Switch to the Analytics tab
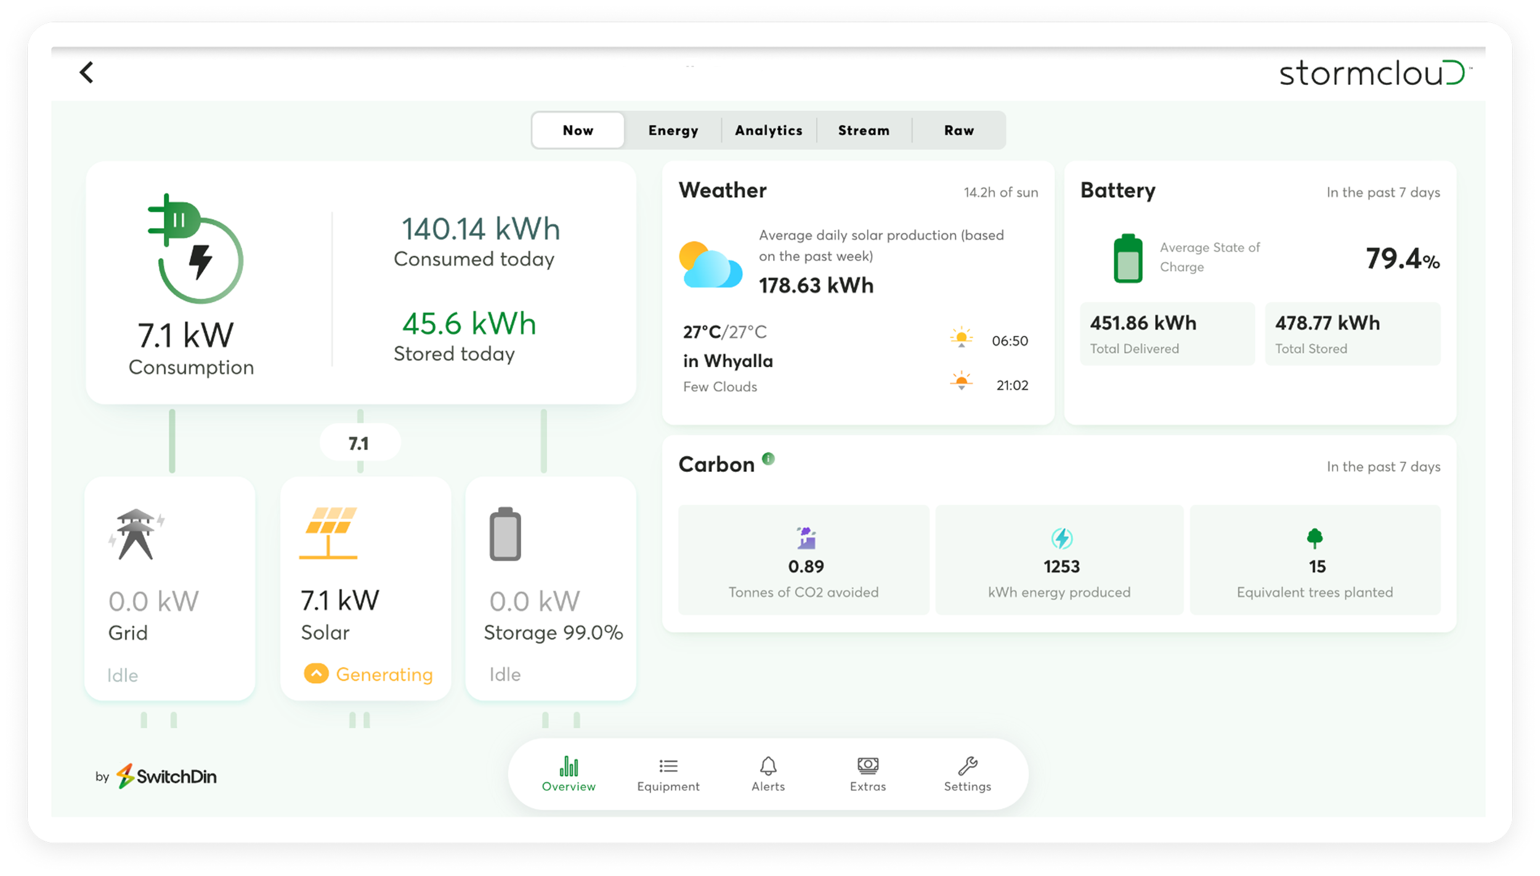The width and height of the screenshot is (1540, 876). click(x=768, y=130)
